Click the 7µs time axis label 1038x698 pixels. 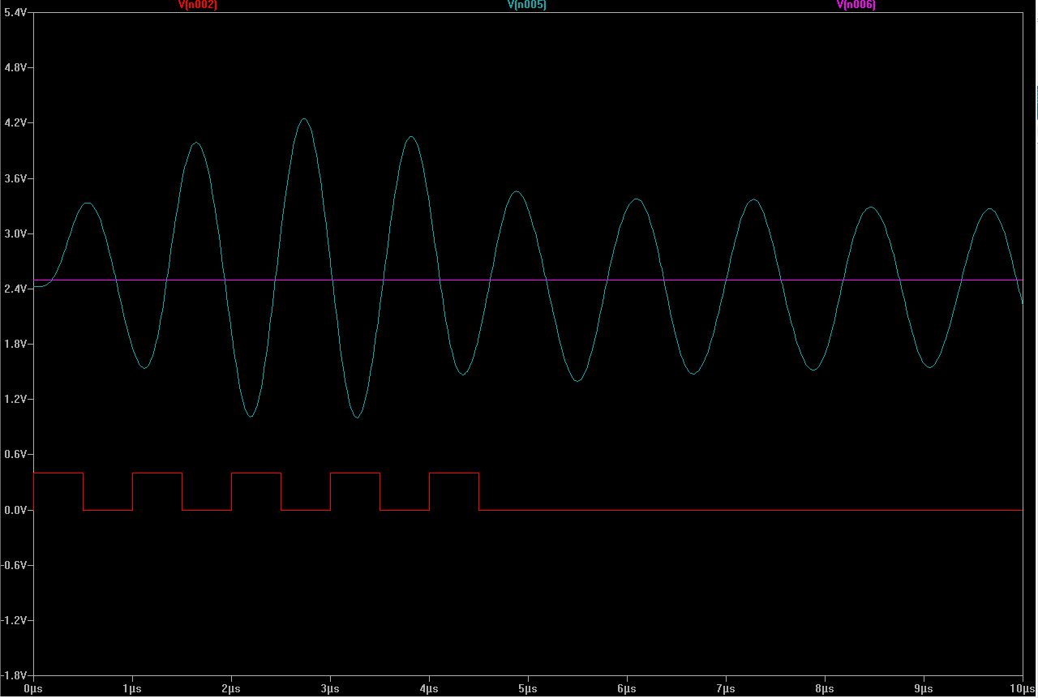point(726,688)
